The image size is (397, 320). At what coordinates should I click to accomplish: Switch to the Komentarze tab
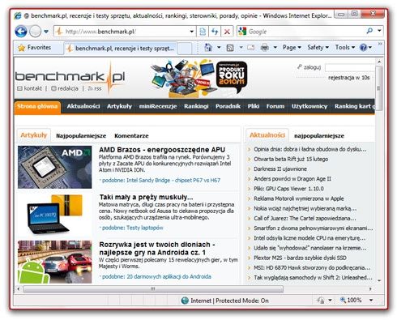(131, 136)
